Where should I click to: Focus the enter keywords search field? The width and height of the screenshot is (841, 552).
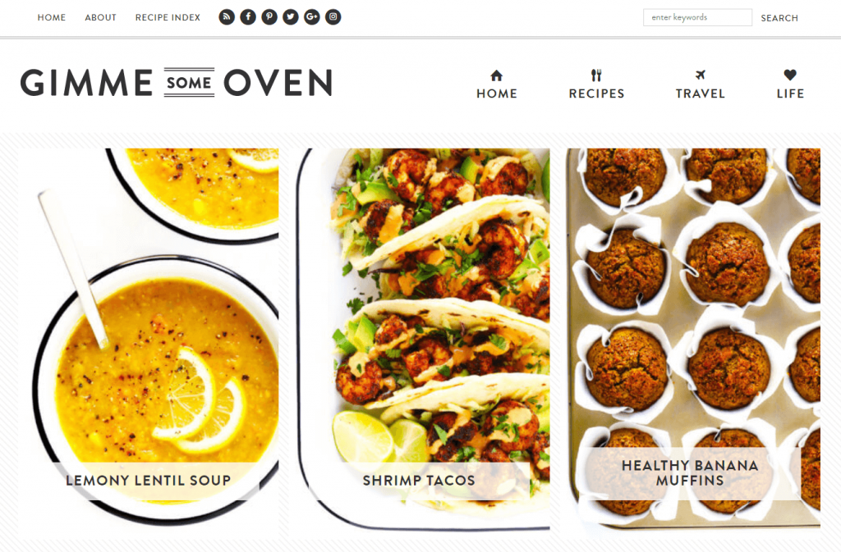pos(697,18)
